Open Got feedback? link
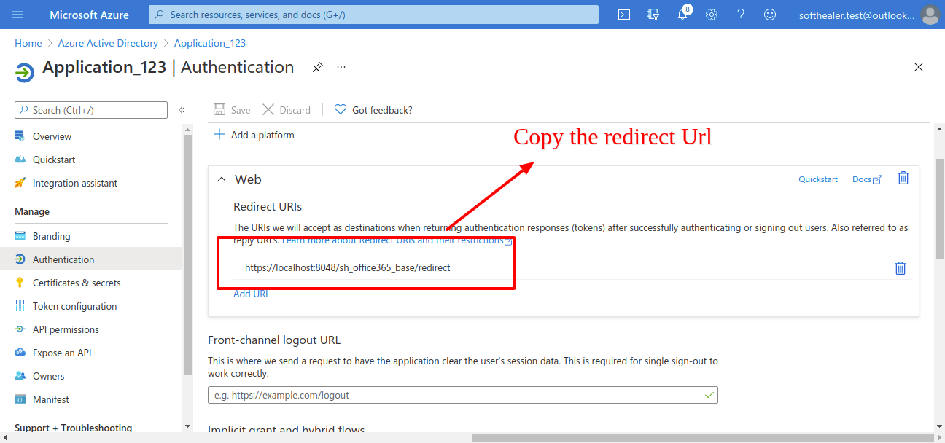 click(373, 110)
